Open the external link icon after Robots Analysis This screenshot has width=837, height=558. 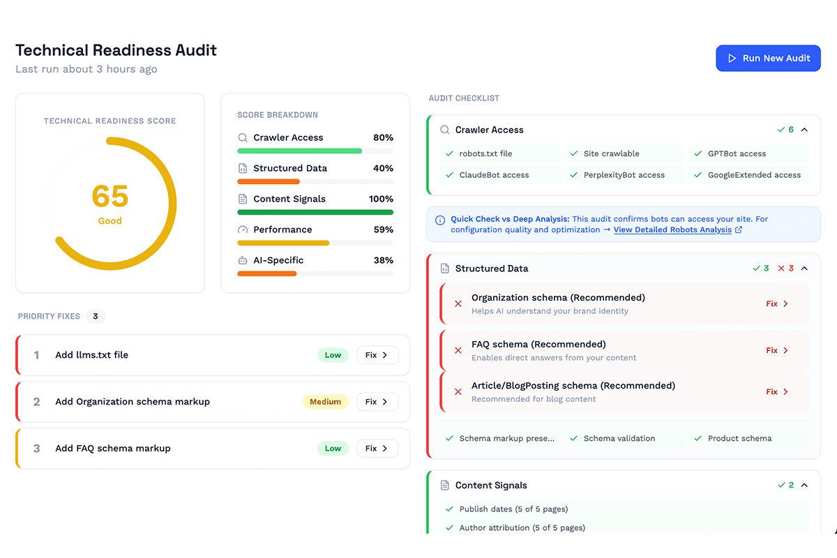click(x=740, y=229)
